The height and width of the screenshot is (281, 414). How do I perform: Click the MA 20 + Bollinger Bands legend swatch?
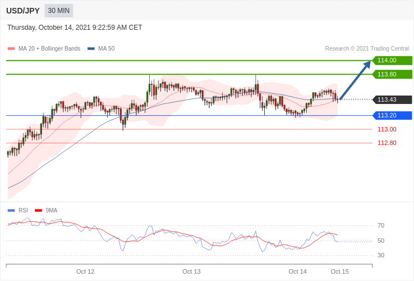coord(11,49)
